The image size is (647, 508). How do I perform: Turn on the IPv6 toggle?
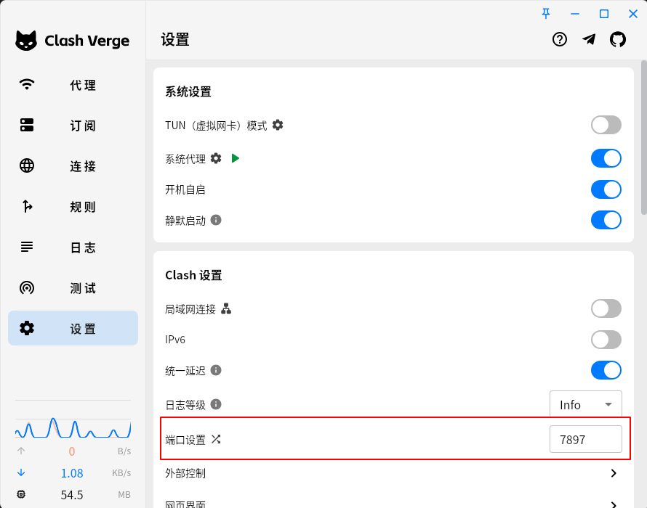click(606, 339)
